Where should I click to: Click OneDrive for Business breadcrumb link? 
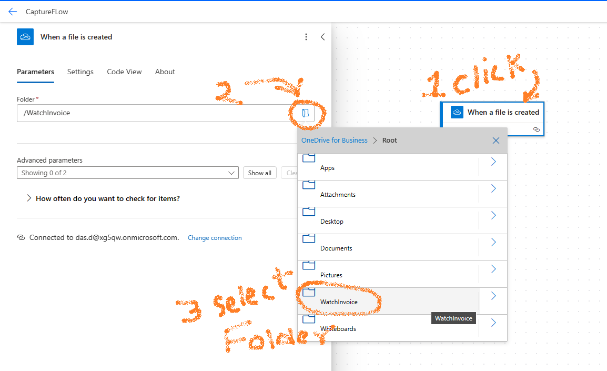(x=335, y=140)
